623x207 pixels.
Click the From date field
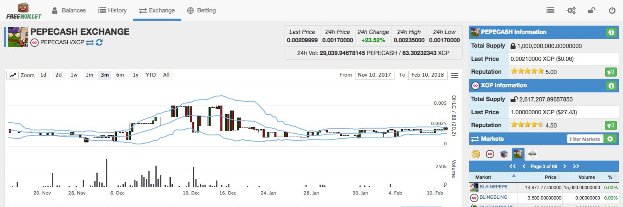(x=375, y=75)
